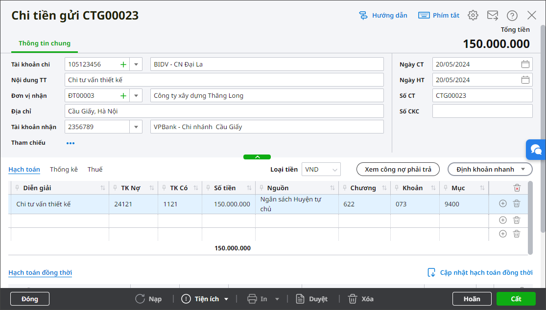Open calendar picker for Ngày CT
Screen dimensions: 546x310
525,64
